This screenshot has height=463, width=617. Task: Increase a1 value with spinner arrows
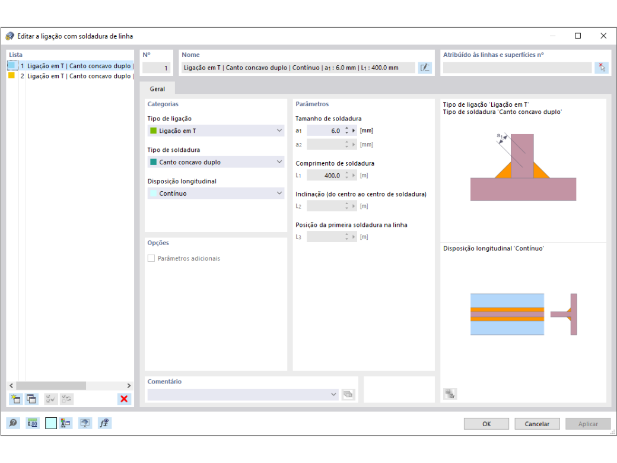coord(346,128)
